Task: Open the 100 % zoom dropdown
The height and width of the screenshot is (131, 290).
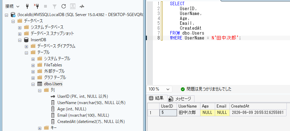Action: coord(159,89)
